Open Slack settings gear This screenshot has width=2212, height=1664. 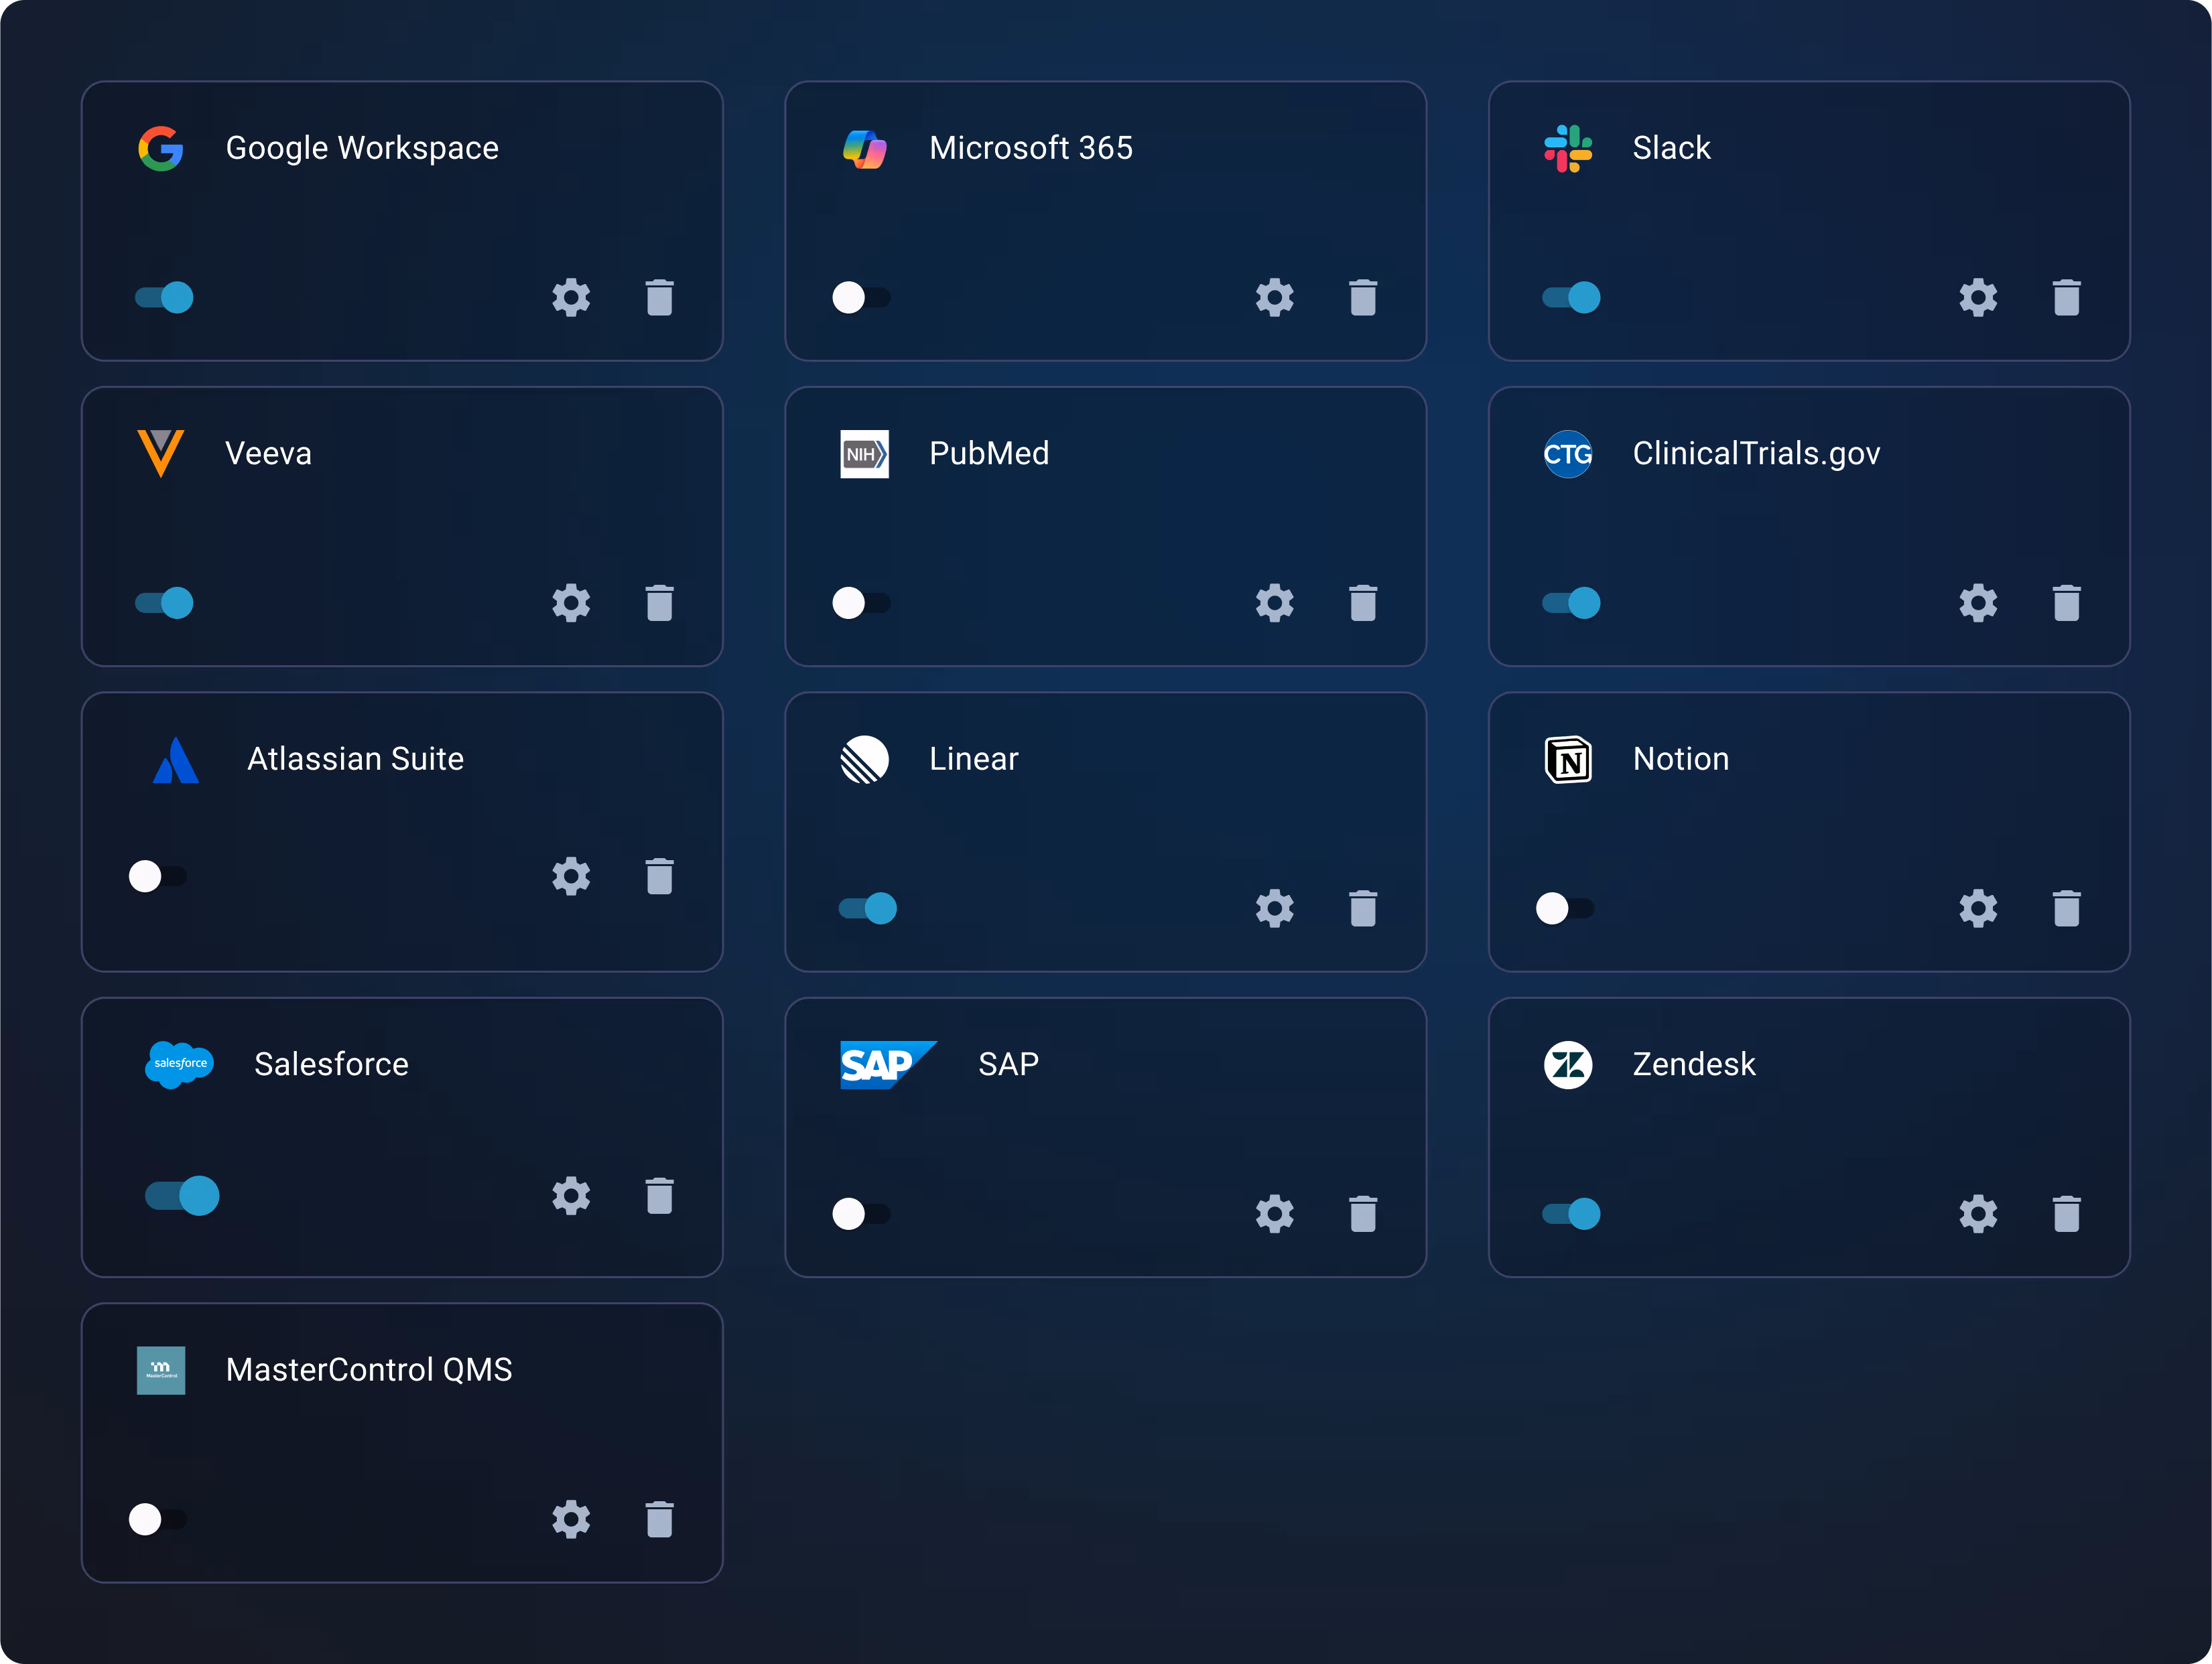click(x=1978, y=298)
